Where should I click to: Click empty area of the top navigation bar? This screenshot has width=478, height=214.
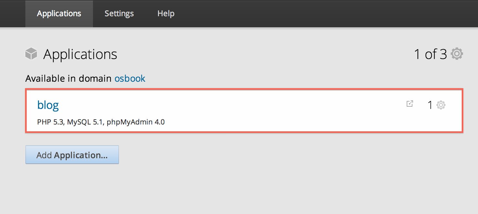309,14
